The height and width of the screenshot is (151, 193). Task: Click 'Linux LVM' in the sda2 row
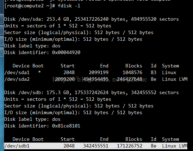click(175, 79)
